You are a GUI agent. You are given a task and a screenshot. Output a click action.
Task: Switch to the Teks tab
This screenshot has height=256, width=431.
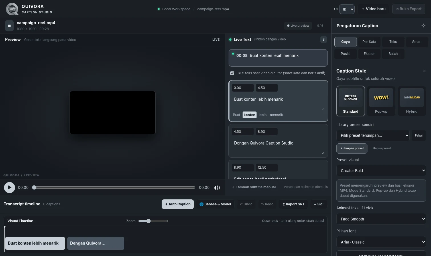pyautogui.click(x=393, y=42)
